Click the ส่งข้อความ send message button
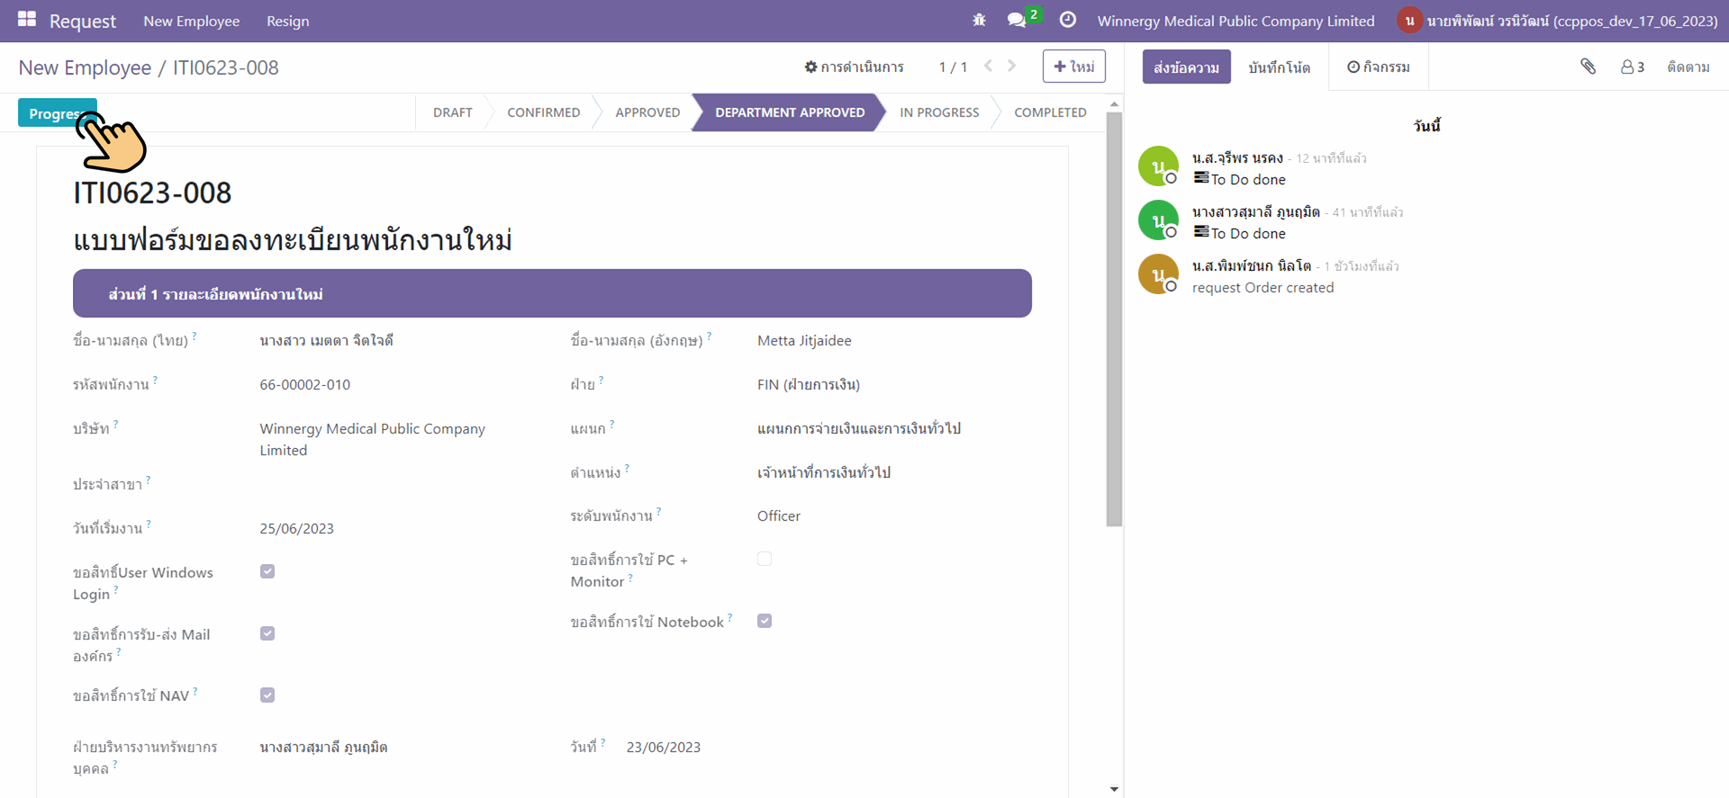 click(x=1186, y=67)
